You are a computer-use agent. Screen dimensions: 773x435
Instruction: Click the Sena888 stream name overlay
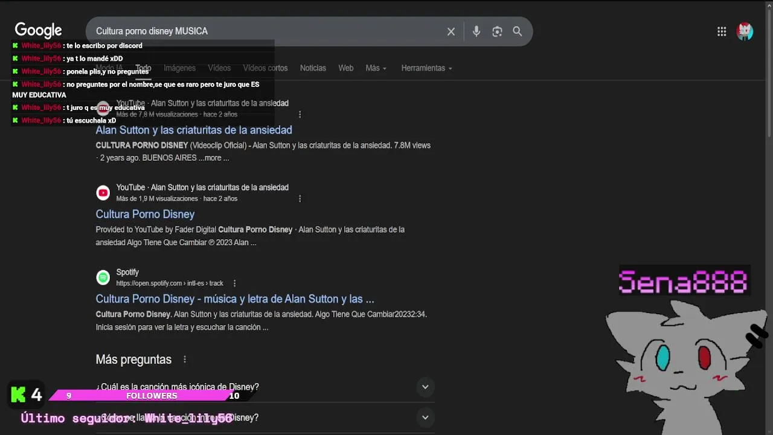pyautogui.click(x=684, y=282)
